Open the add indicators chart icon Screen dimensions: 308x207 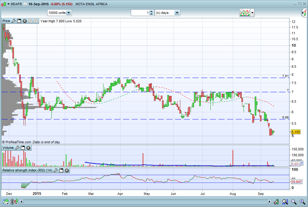pyautogui.click(x=244, y=13)
